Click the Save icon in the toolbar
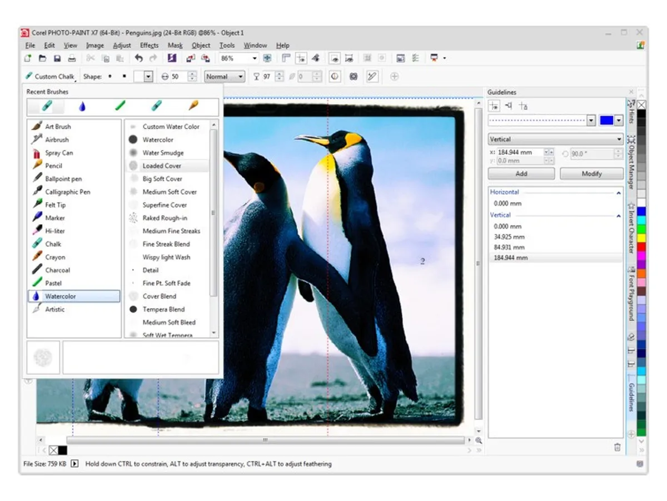Screen dimensions: 667x501 click(x=57, y=58)
